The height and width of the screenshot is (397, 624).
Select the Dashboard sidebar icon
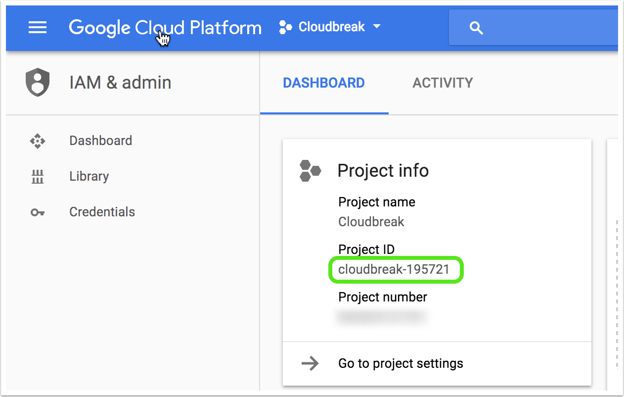pyautogui.click(x=37, y=141)
